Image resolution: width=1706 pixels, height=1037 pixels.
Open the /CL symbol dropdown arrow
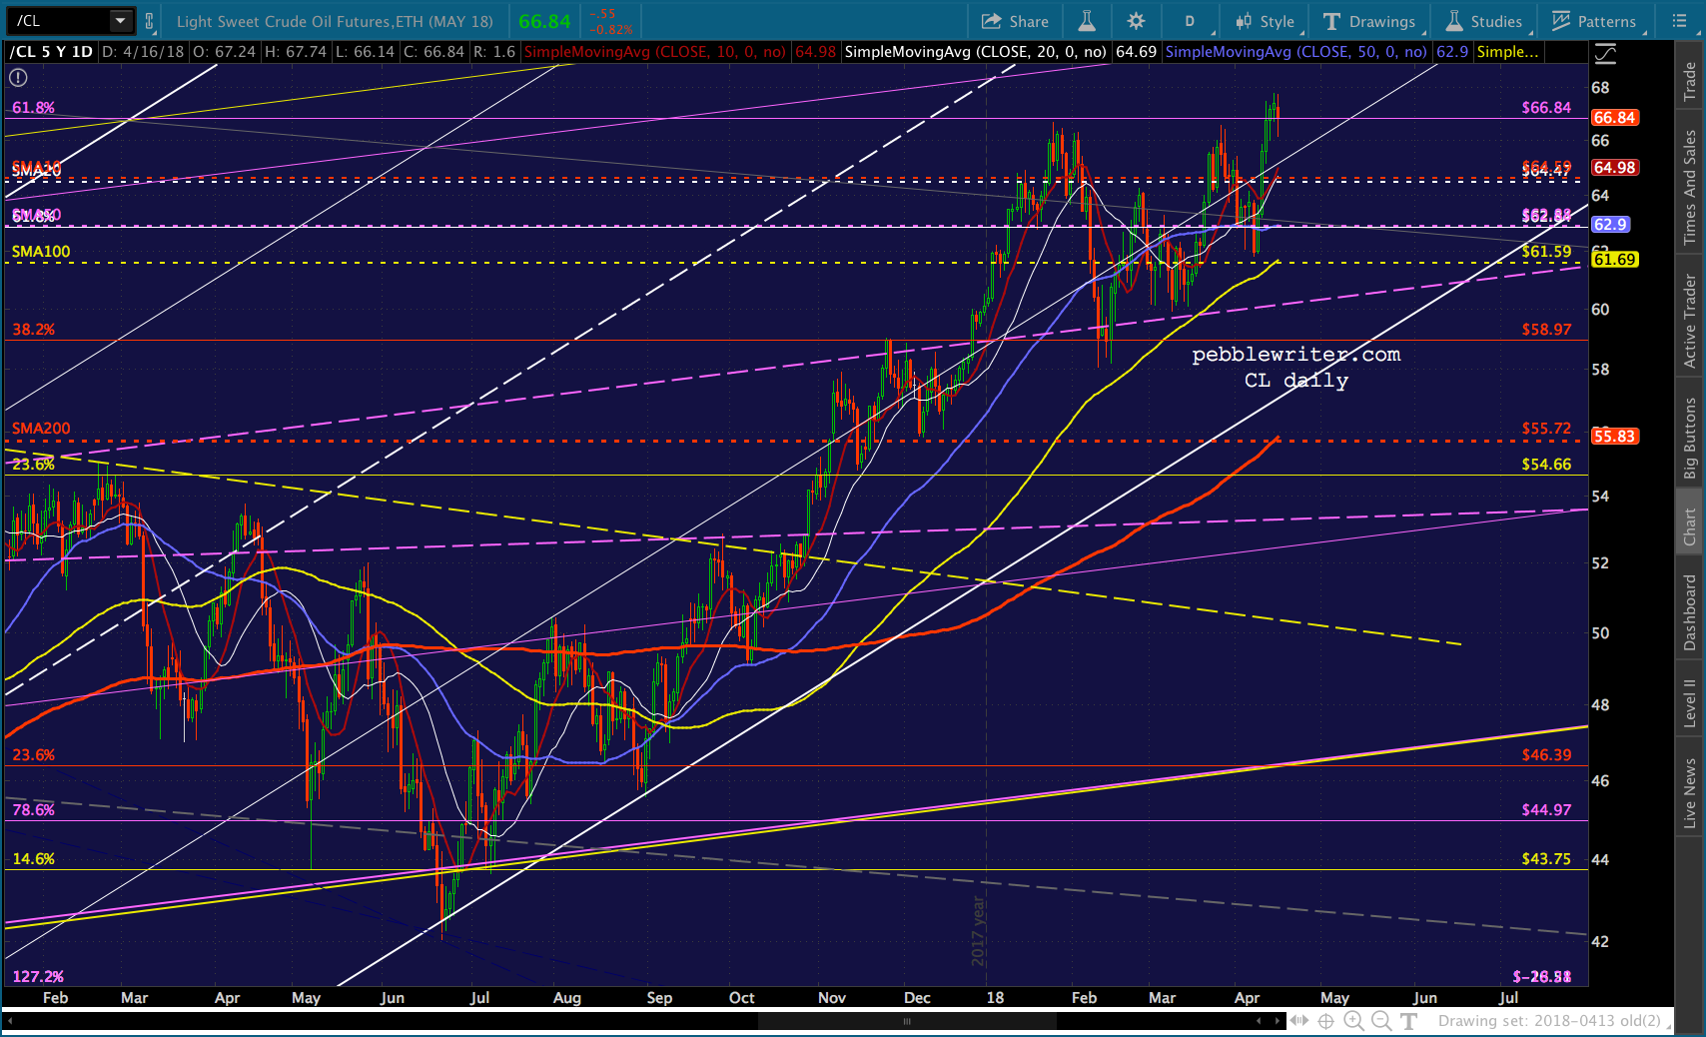click(x=120, y=21)
